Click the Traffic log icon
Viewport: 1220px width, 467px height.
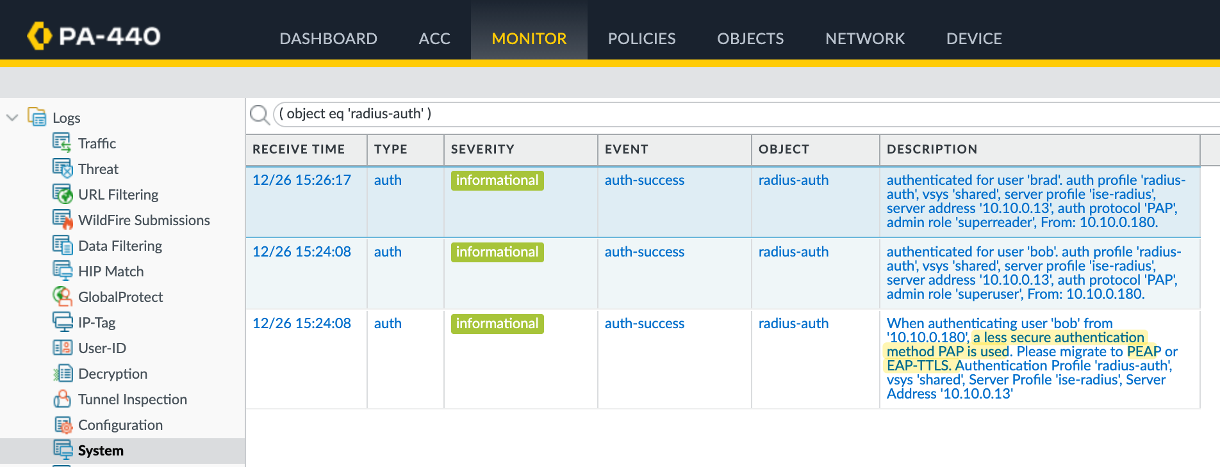[x=62, y=143]
